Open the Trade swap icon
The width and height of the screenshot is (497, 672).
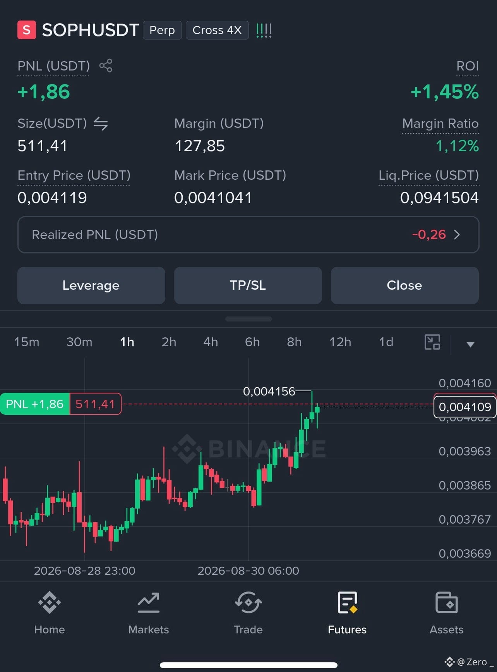pos(248,603)
